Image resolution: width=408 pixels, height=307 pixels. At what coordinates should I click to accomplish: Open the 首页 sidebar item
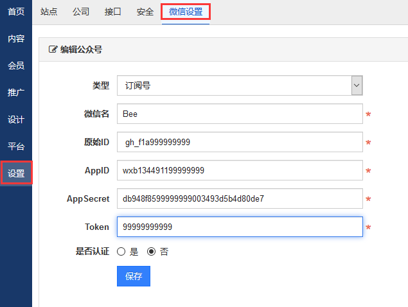(16, 12)
